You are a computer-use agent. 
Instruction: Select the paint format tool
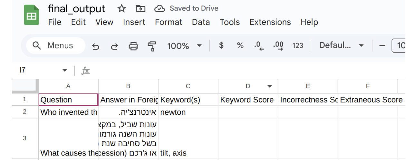tap(152, 46)
